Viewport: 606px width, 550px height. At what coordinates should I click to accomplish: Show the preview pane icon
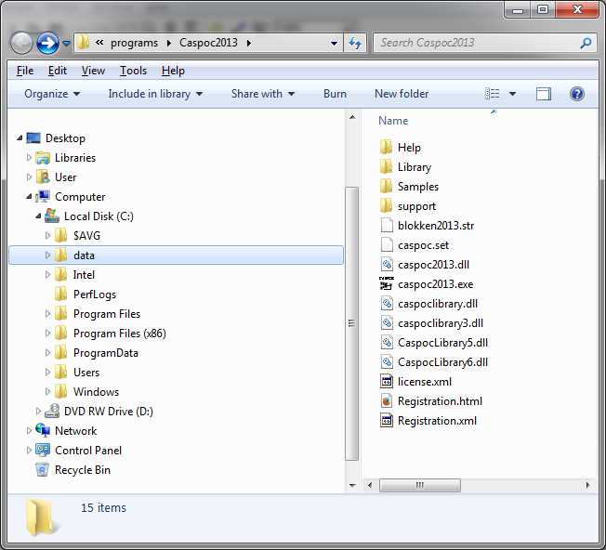(x=544, y=94)
